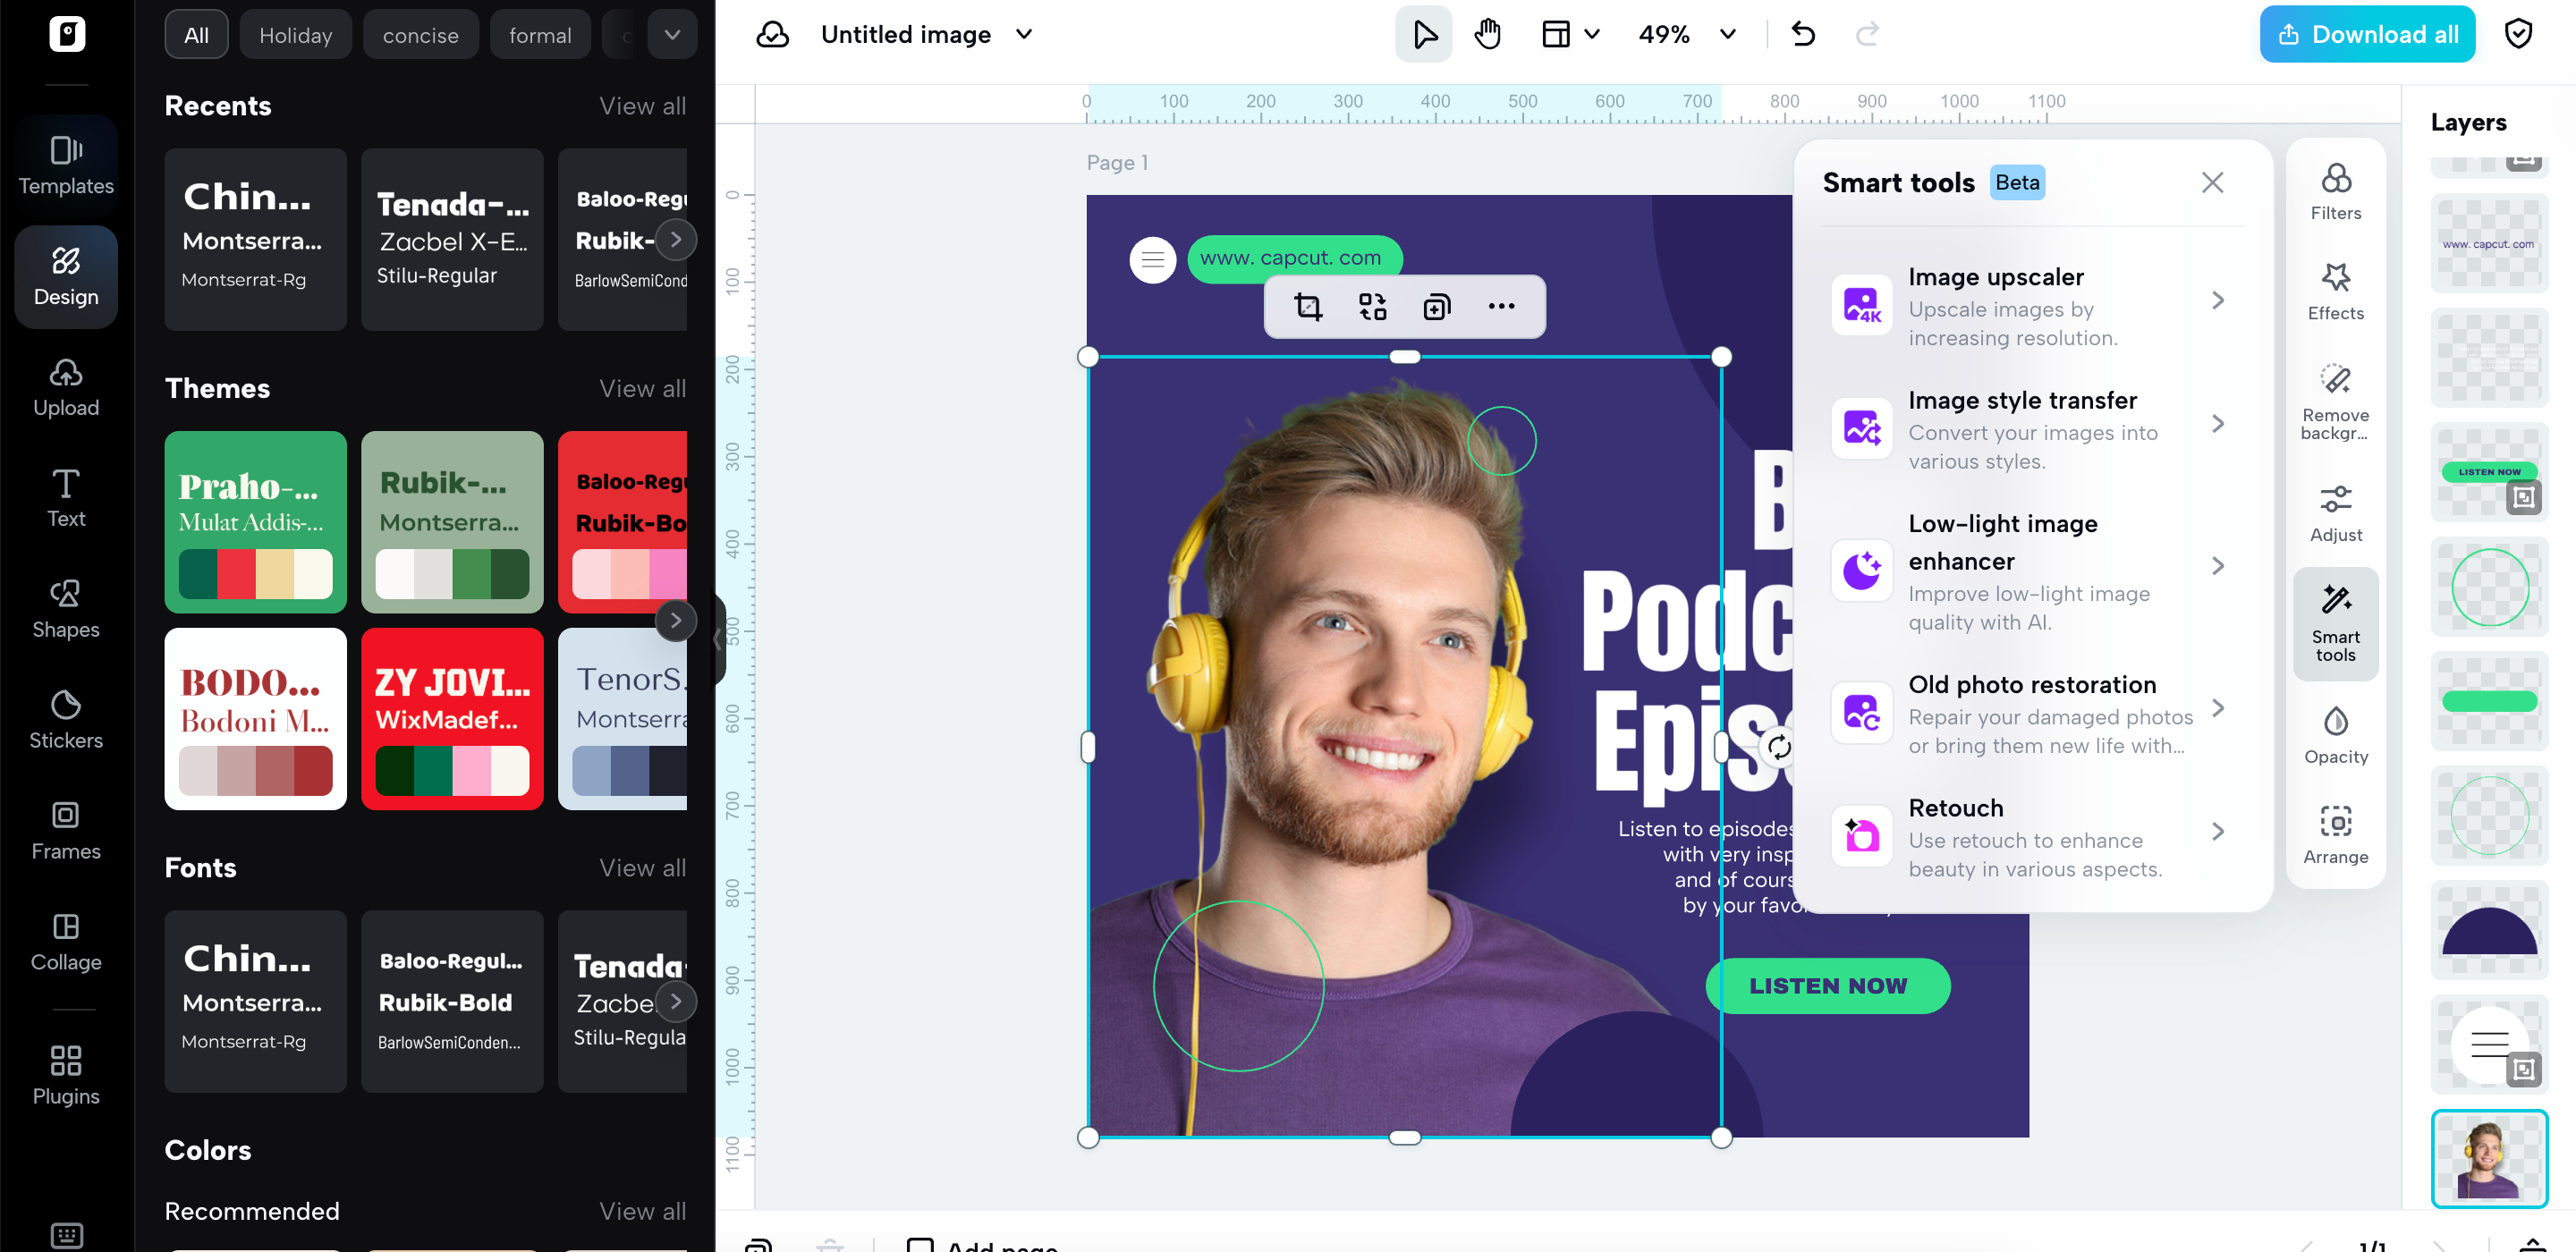Show next Themes cards
Screen dimensions: 2576x1252
point(676,620)
